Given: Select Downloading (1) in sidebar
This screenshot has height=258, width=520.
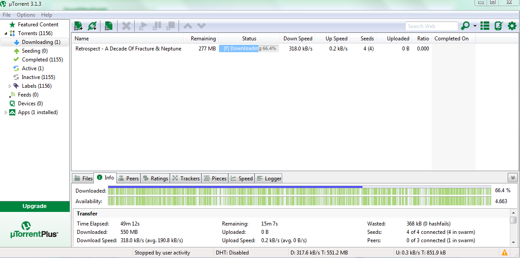Looking at the screenshot, I should click(35, 42).
